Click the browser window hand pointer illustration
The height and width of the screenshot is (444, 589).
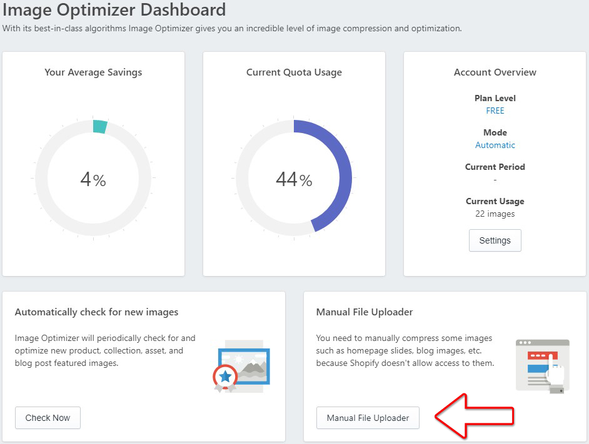pos(543,367)
